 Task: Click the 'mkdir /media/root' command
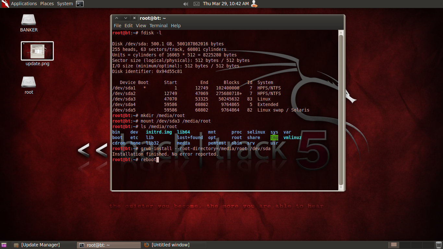[163, 115]
